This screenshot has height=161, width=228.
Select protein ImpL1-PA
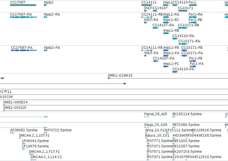tap(166, 56)
